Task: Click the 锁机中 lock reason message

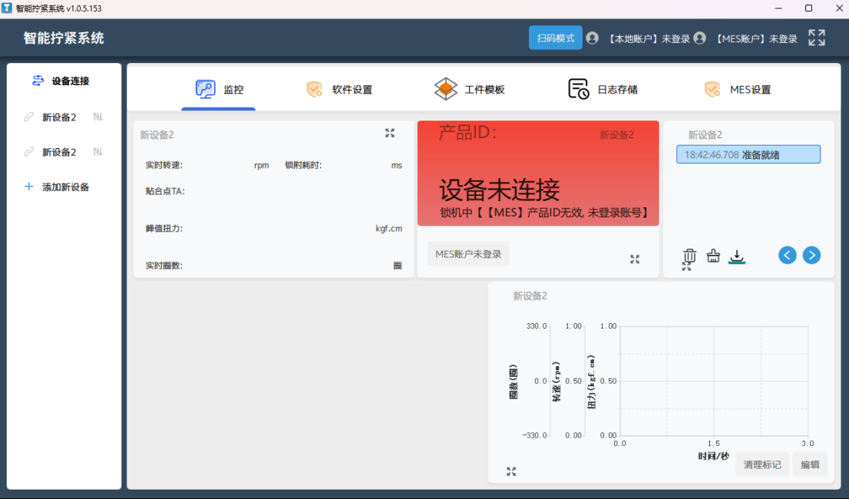Action: pyautogui.click(x=544, y=213)
